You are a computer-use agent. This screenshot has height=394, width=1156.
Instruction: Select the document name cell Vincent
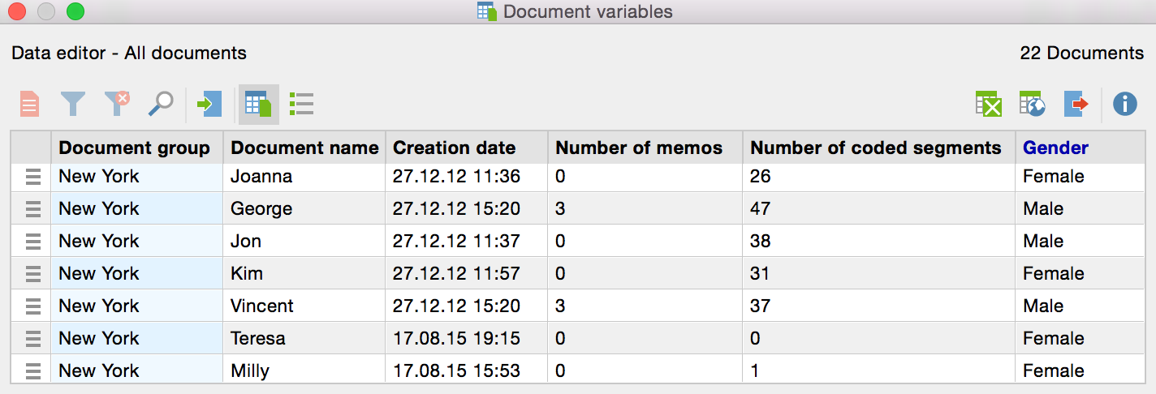[304, 306]
